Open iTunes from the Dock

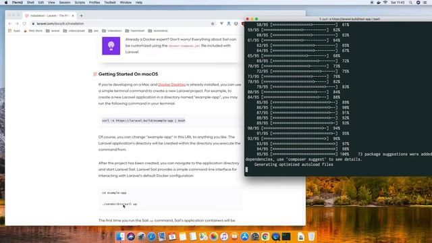pos(224,236)
